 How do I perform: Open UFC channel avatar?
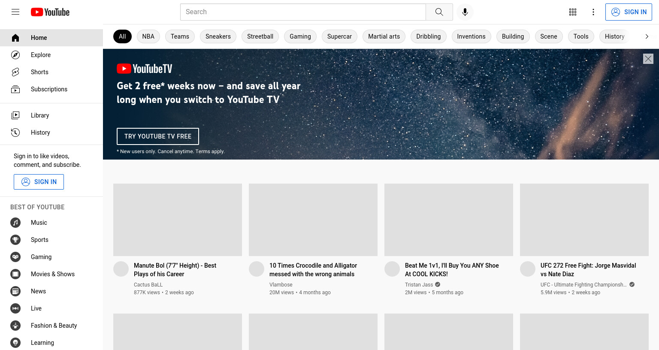[x=528, y=269]
